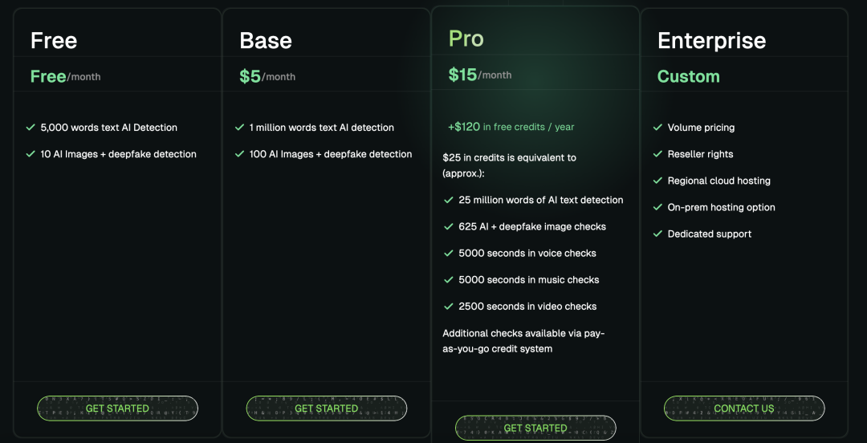
Task: Click the pay-as-you-go credit system note
Action: pyautogui.click(x=523, y=341)
